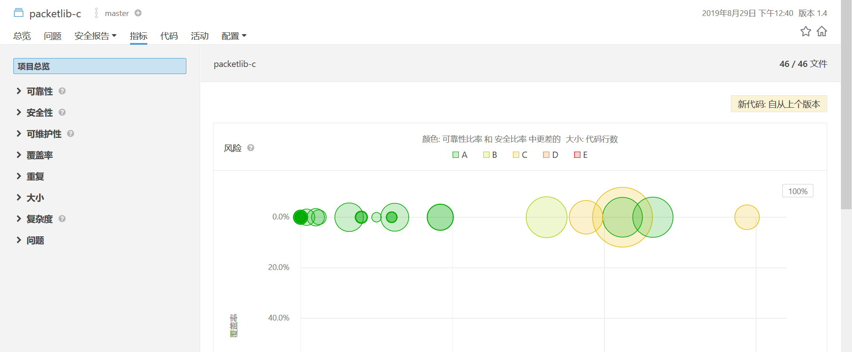Switch to the 代码 tab
Screen dimensions: 852x352
(x=169, y=36)
